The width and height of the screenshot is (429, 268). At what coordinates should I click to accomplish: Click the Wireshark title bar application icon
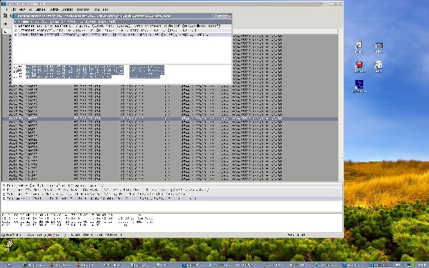(4, 4)
